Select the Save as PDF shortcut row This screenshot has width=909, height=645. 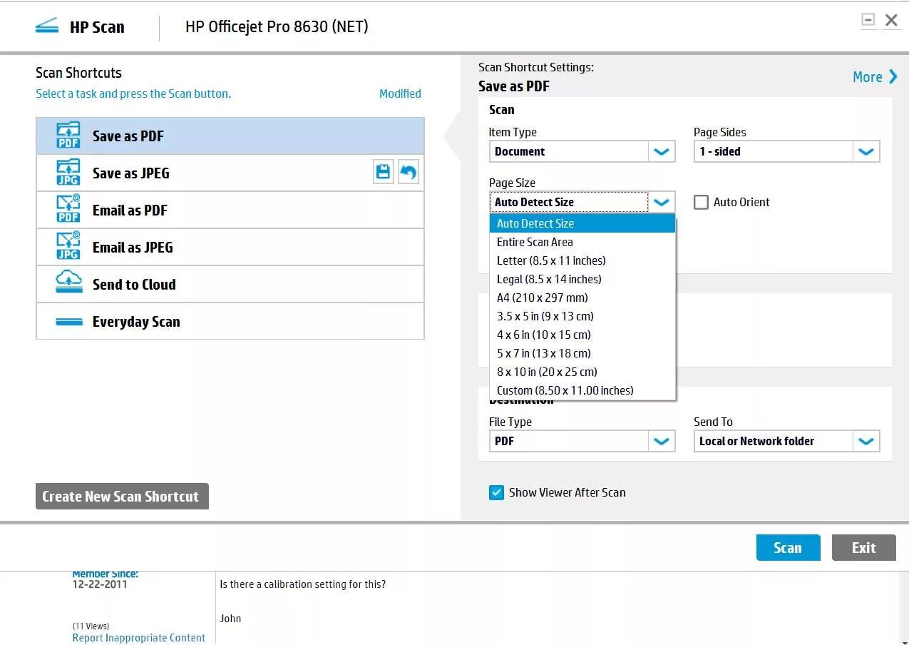pyautogui.click(x=230, y=136)
